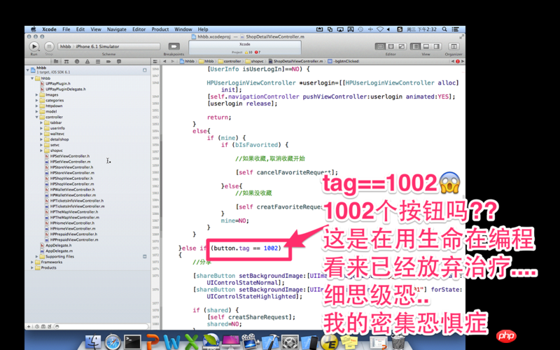Open the File menu

click(66, 29)
